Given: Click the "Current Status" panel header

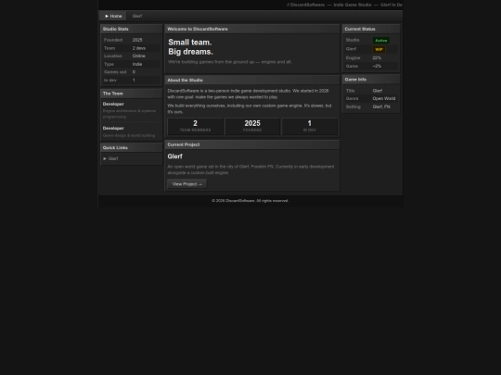Looking at the screenshot, I should tap(371, 29).
